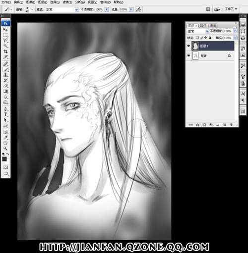The image size is (248, 253).
Task: Click the foreground color swatch
Action: pyautogui.click(x=4, y=159)
